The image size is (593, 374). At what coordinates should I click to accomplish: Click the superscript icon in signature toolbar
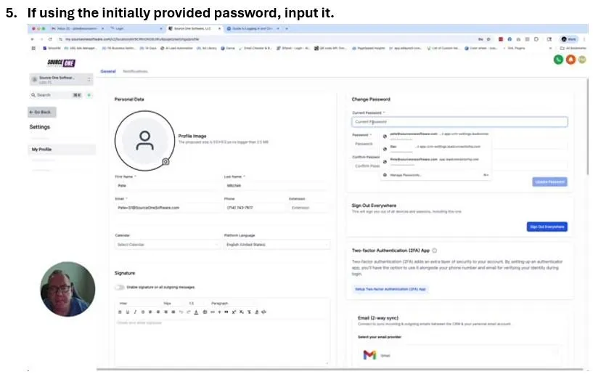[234, 312]
